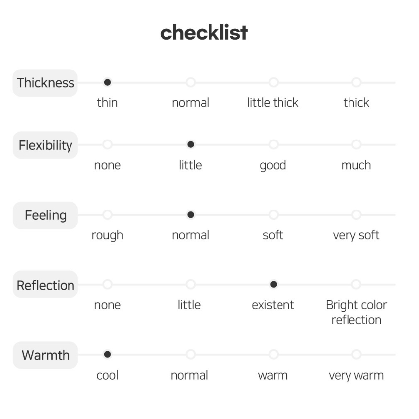Screen dimensions: 419x419
Task: Pick 'much' on the Flexibility scale
Action: point(356,144)
